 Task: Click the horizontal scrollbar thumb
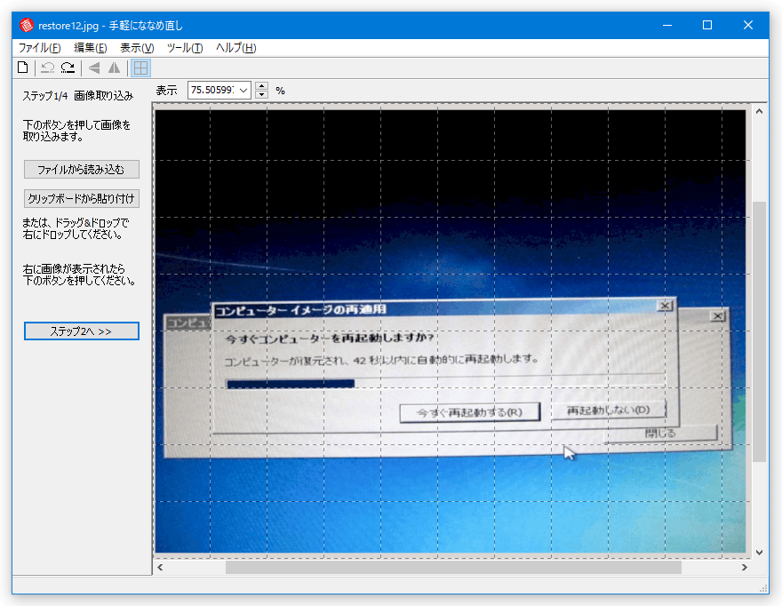453,567
